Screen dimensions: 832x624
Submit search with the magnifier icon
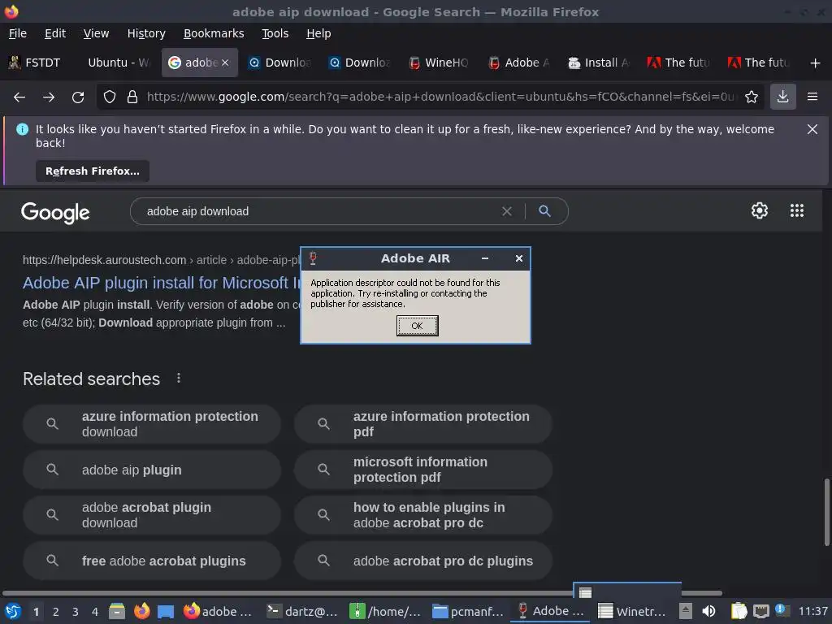[x=544, y=210]
